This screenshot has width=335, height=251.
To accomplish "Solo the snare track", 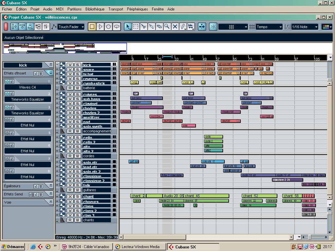I will point(78,69).
